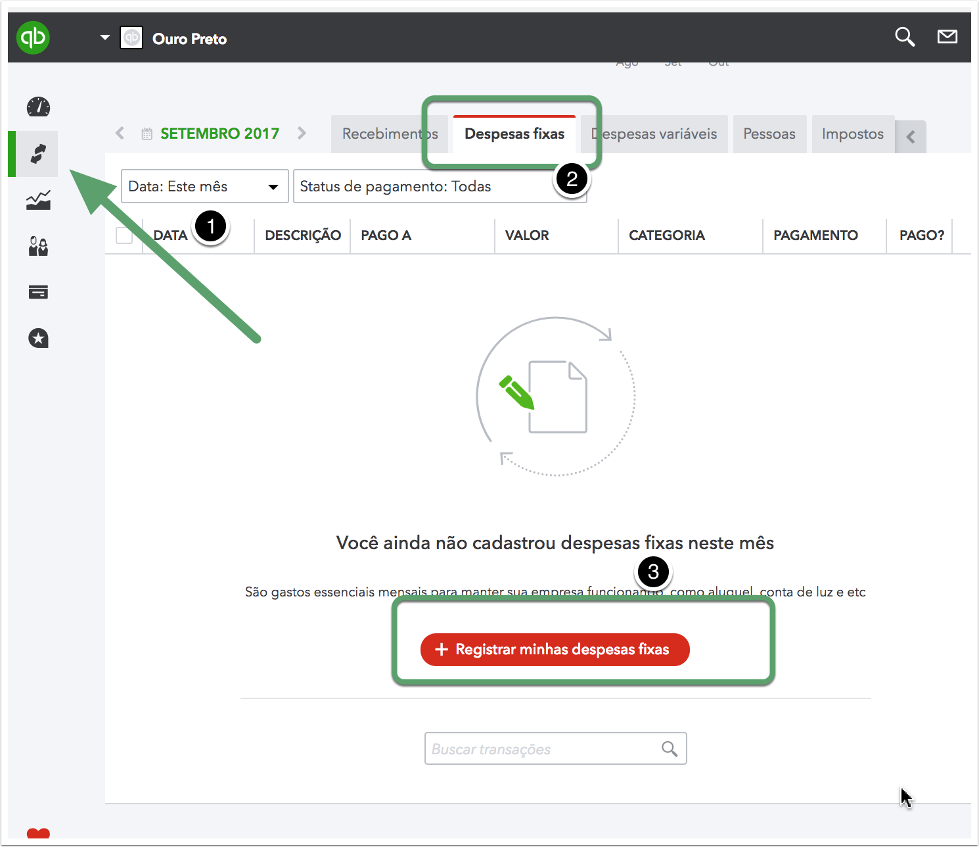Open the 'Data: Este mês' dropdown
The height and width of the screenshot is (847, 979).
[204, 187]
